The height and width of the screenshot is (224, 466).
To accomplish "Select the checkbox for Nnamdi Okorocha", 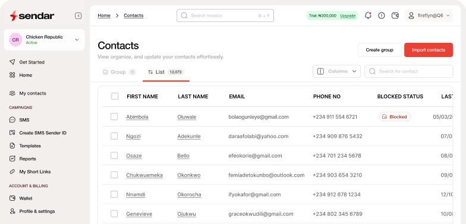I will click(x=114, y=194).
